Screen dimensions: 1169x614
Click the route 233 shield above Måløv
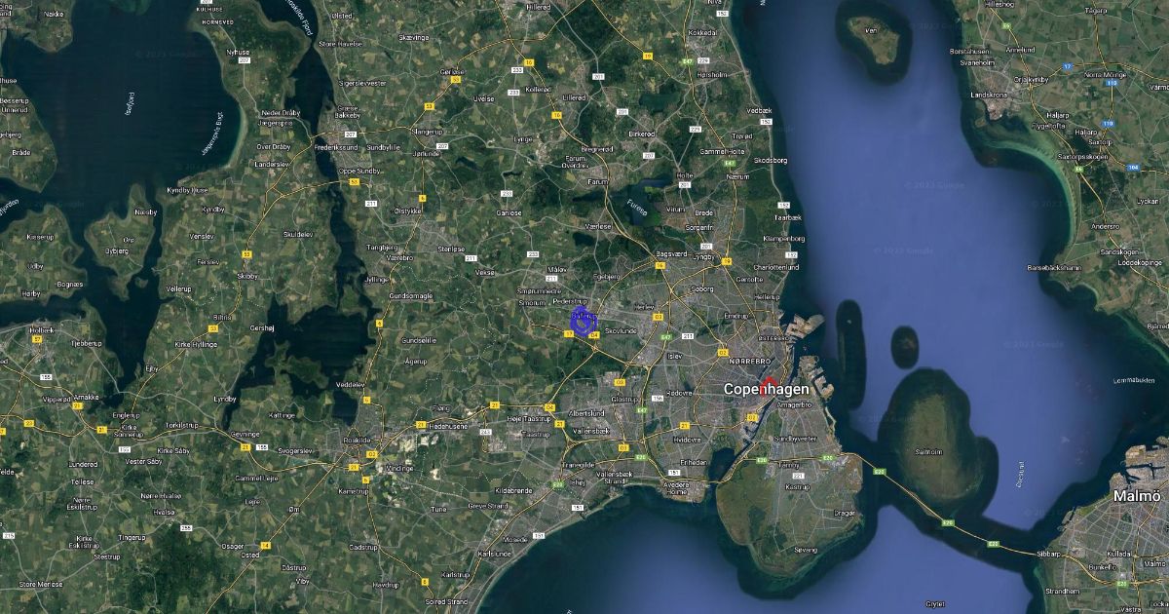(532, 254)
